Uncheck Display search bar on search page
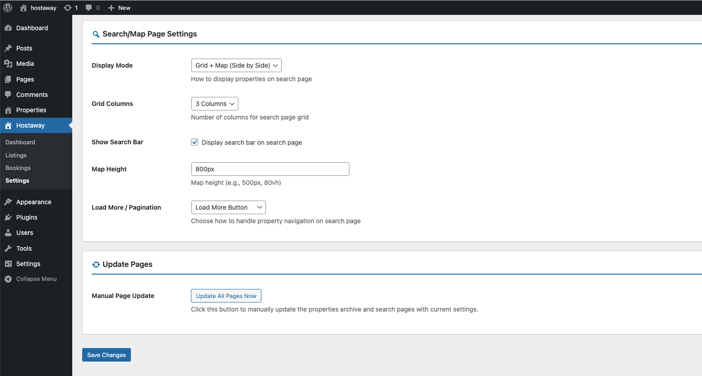This screenshot has height=376, width=702. (x=194, y=142)
